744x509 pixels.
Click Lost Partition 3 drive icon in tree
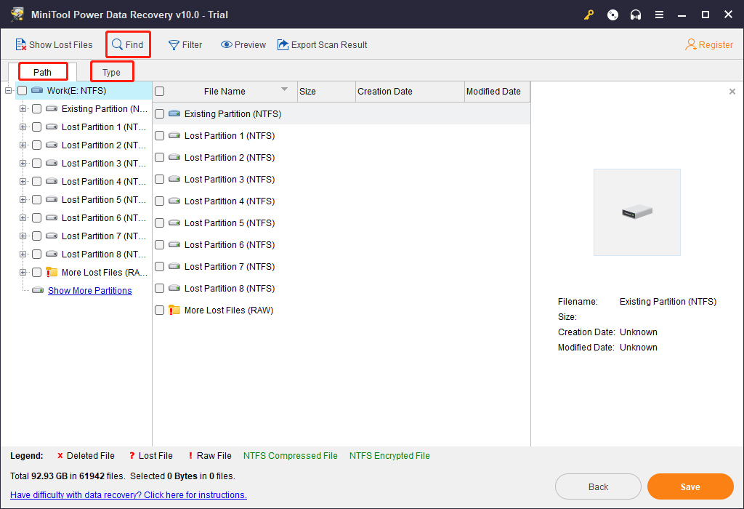point(52,163)
